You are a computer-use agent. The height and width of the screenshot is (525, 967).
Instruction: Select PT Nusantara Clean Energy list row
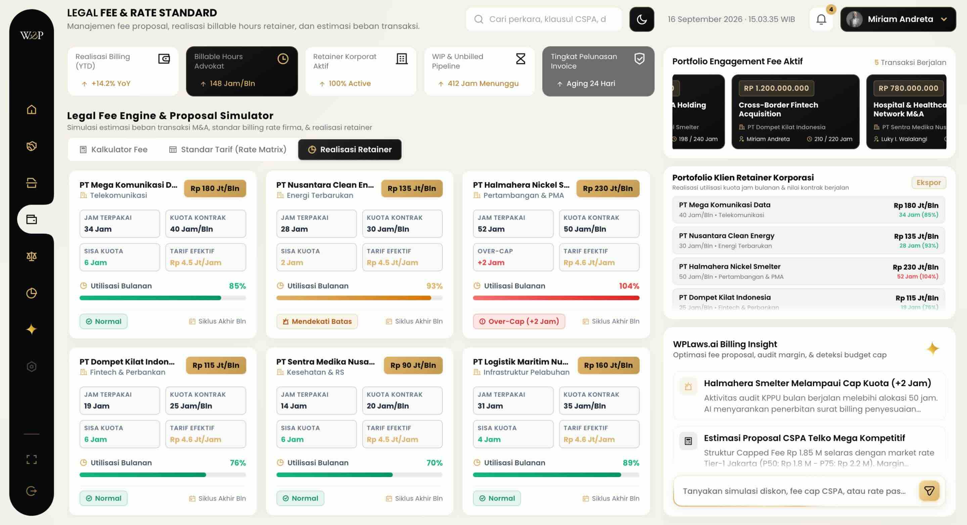tap(809, 241)
